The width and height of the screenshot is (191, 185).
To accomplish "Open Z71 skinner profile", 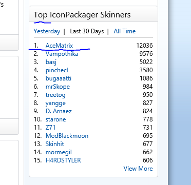I will point(50,128).
